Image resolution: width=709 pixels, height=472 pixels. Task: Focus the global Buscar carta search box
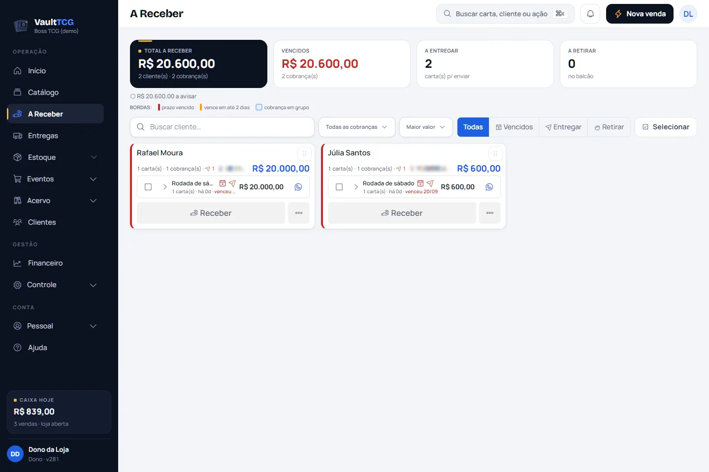coord(505,14)
